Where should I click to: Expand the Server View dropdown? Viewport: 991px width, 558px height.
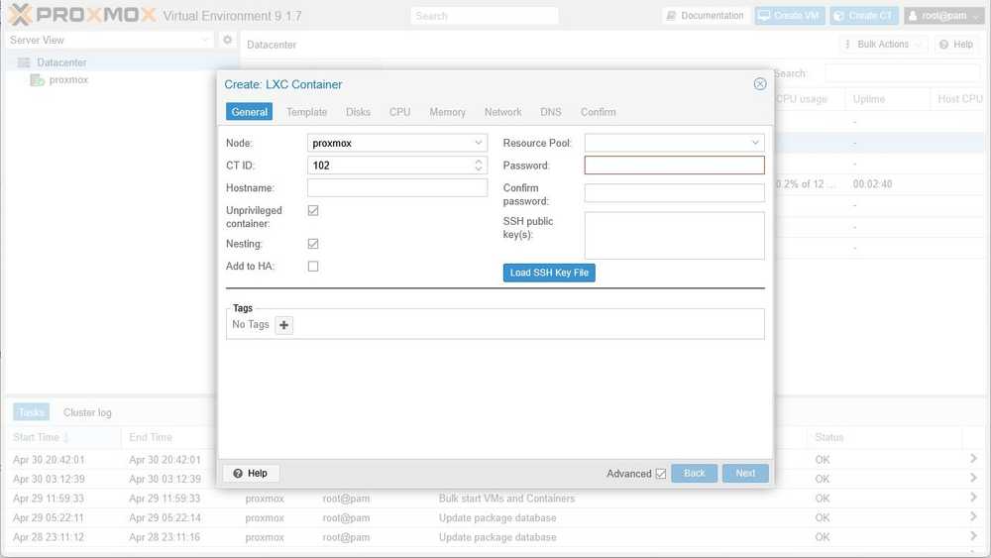[x=205, y=40]
